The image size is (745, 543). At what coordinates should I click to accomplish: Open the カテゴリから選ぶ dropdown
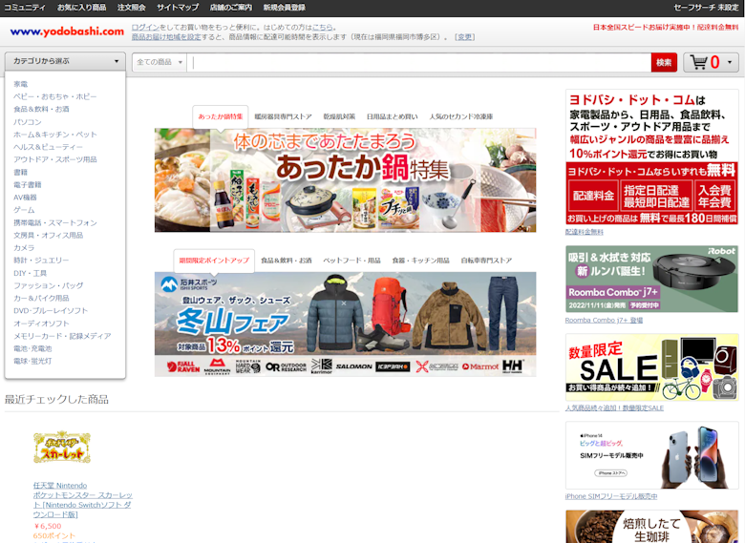(65, 61)
